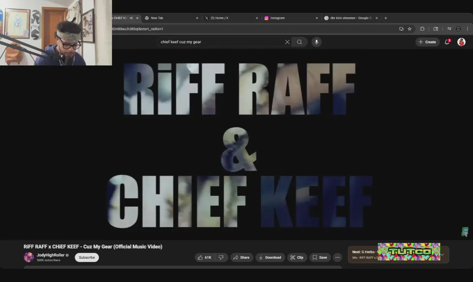Click the toolbar icon right of extensions
Screen dimensions: 473x282
coord(435,29)
